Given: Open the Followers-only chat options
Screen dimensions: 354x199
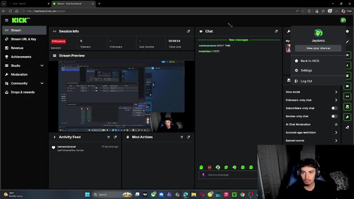Looking at the screenshot, I should pyautogui.click(x=312, y=100).
